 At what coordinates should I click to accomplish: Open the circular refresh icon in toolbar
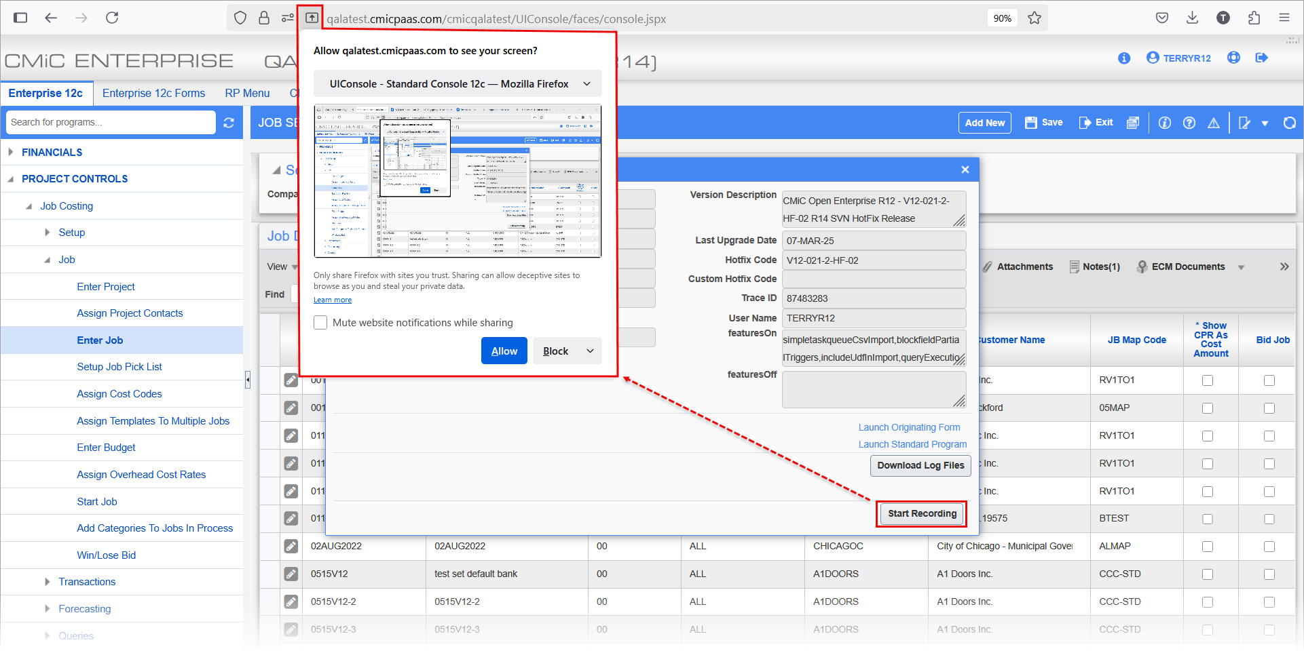click(1289, 123)
